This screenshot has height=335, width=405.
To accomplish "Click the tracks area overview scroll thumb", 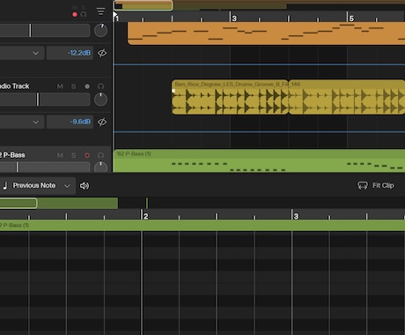I will 144,5.
